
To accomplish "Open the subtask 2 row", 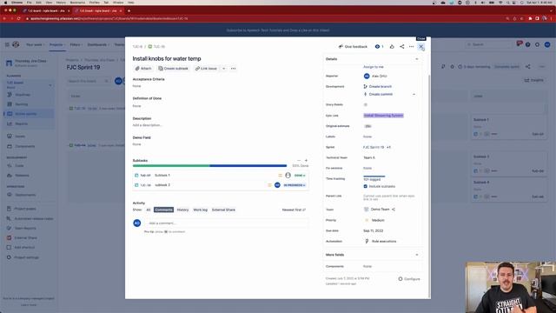I will click(x=221, y=185).
